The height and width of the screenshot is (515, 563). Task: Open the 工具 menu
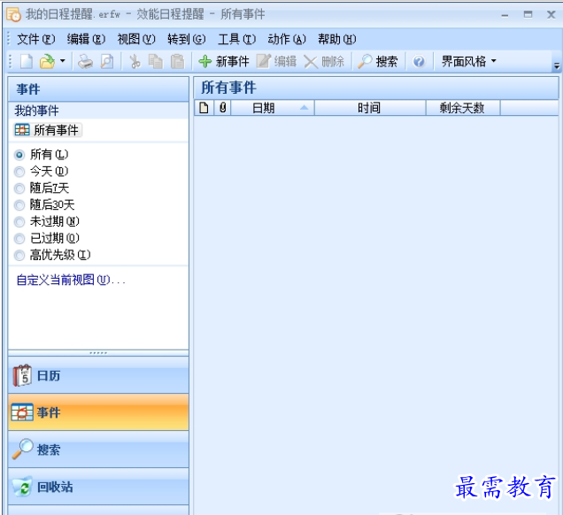pos(236,39)
